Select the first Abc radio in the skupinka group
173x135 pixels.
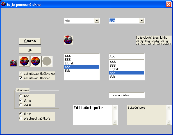tap(21, 96)
